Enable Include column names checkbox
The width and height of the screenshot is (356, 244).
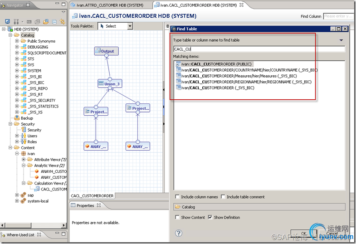[177, 197]
